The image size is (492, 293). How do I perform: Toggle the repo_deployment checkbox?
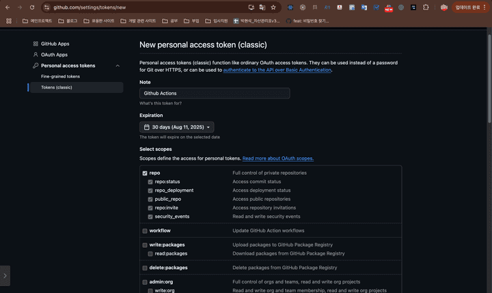click(150, 191)
